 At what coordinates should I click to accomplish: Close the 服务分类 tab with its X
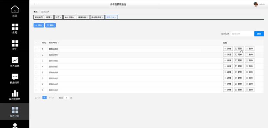(x=115, y=17)
